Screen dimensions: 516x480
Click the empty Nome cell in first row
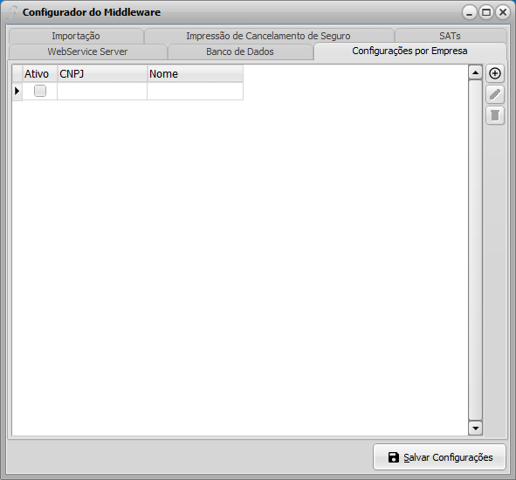196,91
